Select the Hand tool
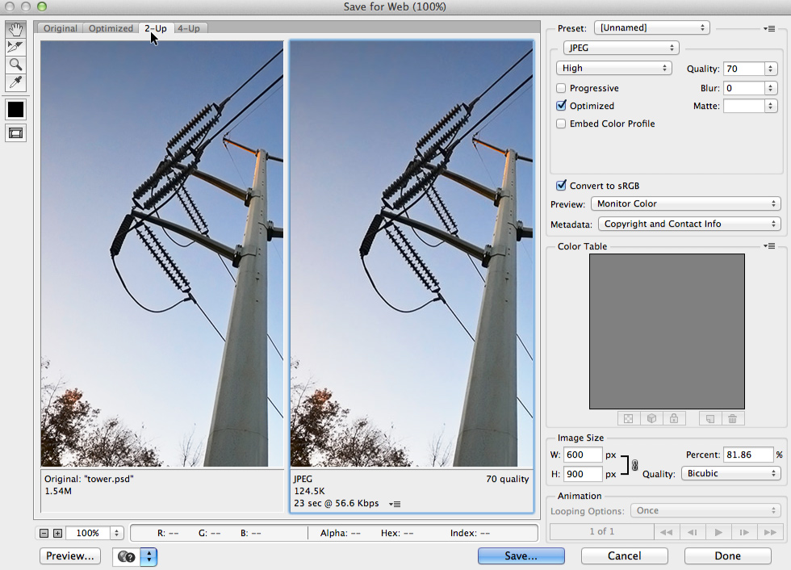 [15, 30]
